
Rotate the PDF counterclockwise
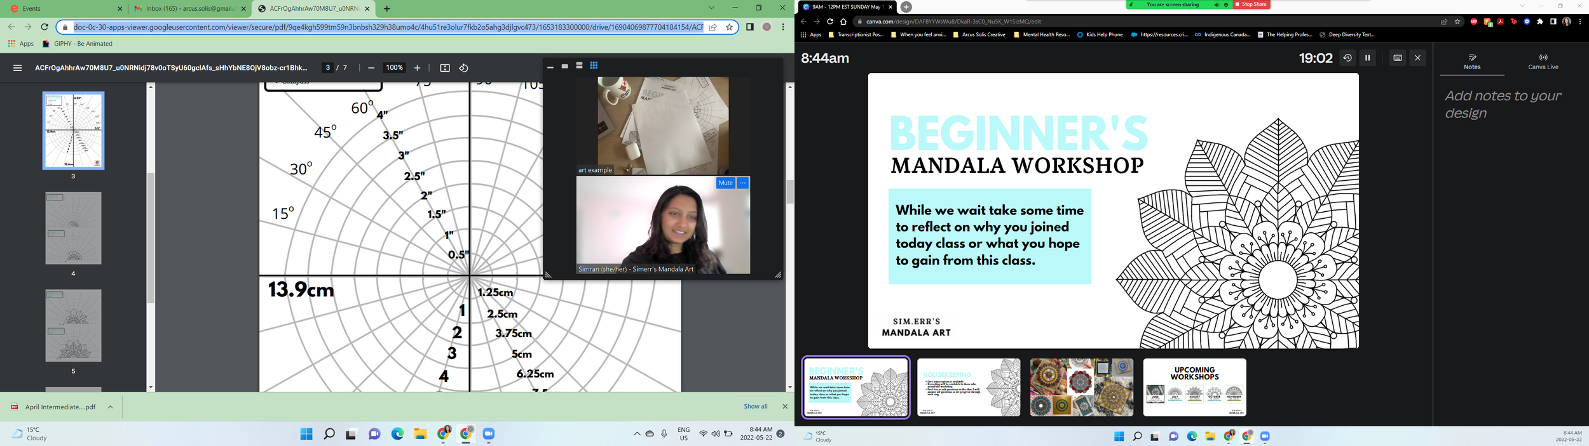[464, 68]
